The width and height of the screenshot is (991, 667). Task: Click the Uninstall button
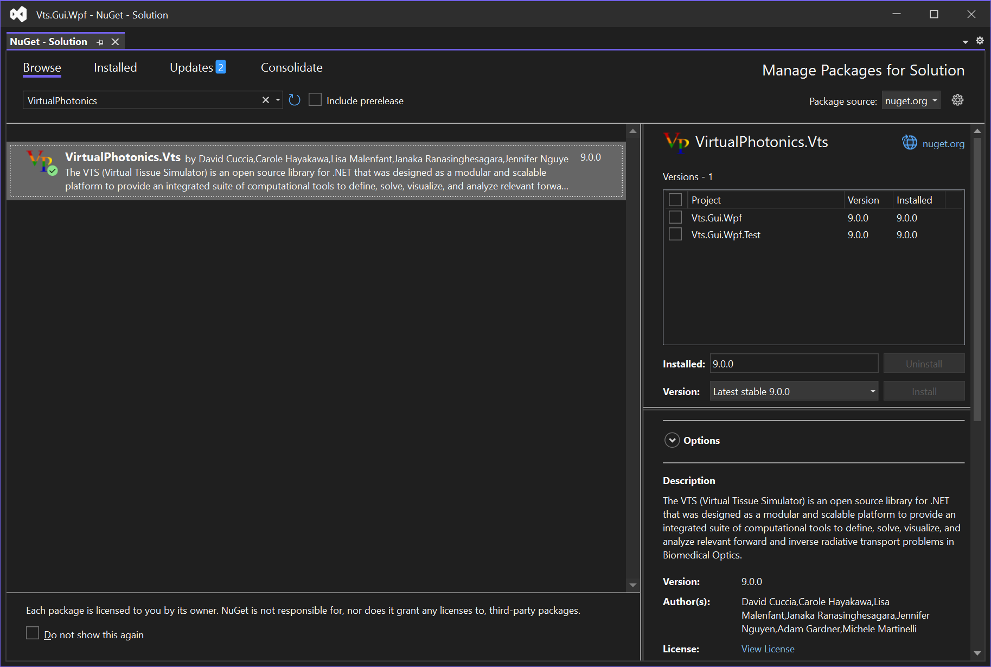tap(924, 364)
